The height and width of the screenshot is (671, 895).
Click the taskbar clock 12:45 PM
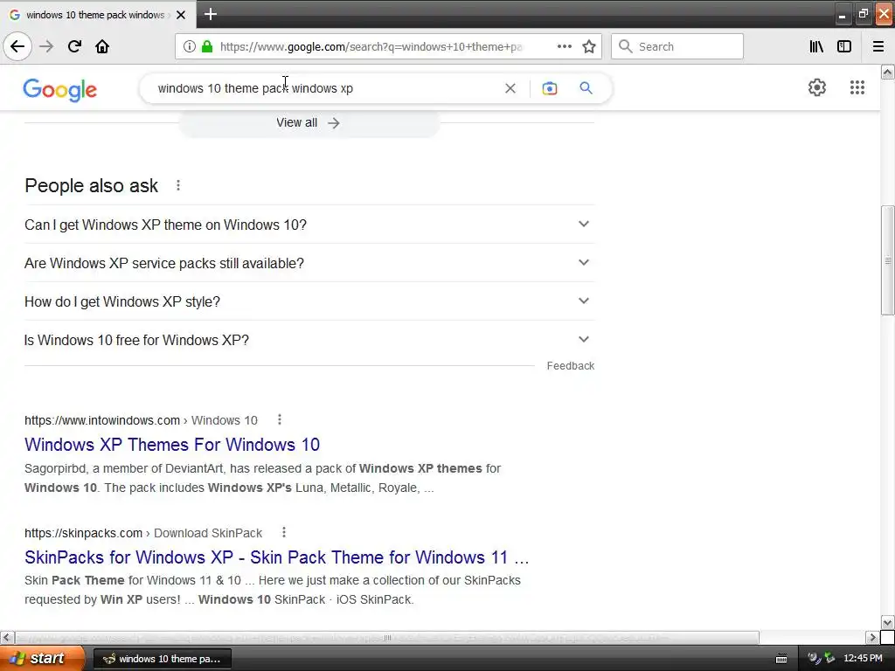863,659
